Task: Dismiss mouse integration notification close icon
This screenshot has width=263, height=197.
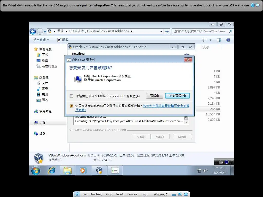Action: [252, 5]
